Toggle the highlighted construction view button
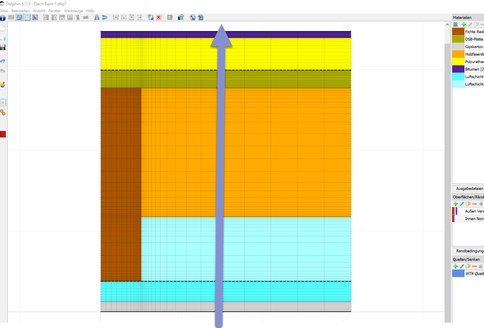The image size is (484, 328). pos(20,17)
